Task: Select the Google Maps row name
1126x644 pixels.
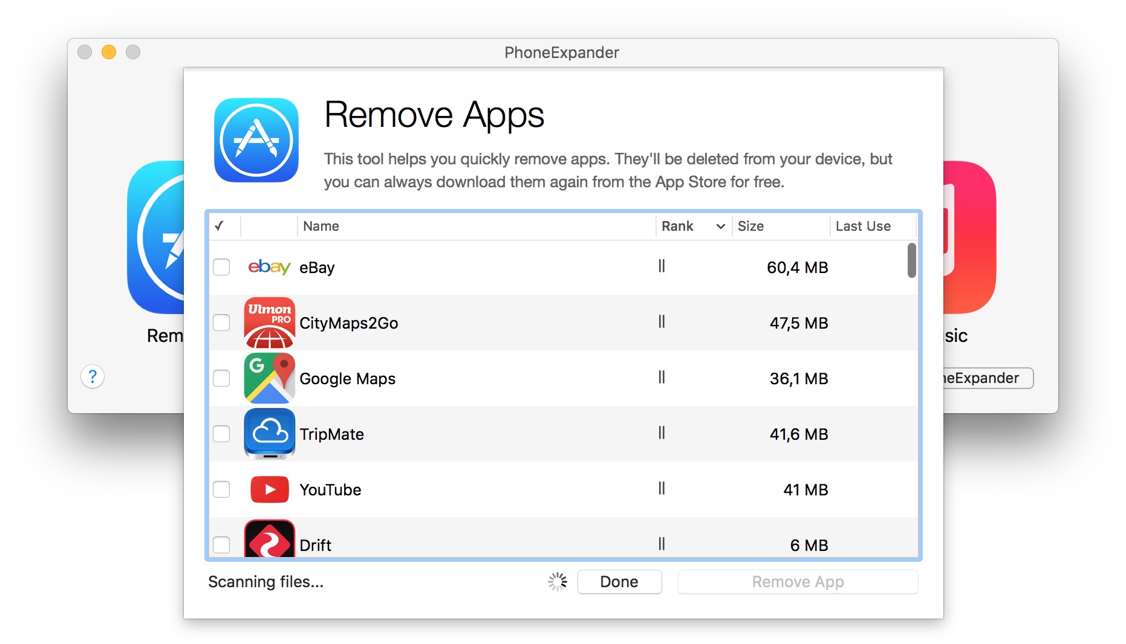Action: (348, 379)
